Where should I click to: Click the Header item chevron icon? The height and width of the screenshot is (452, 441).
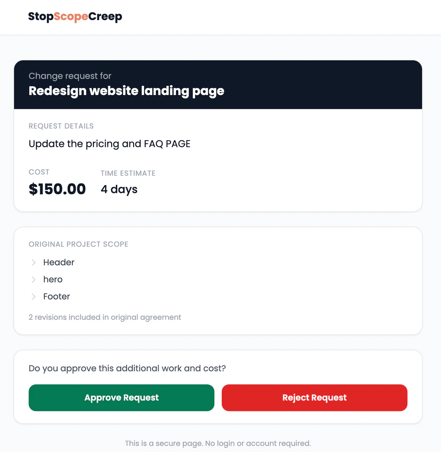[33, 262]
